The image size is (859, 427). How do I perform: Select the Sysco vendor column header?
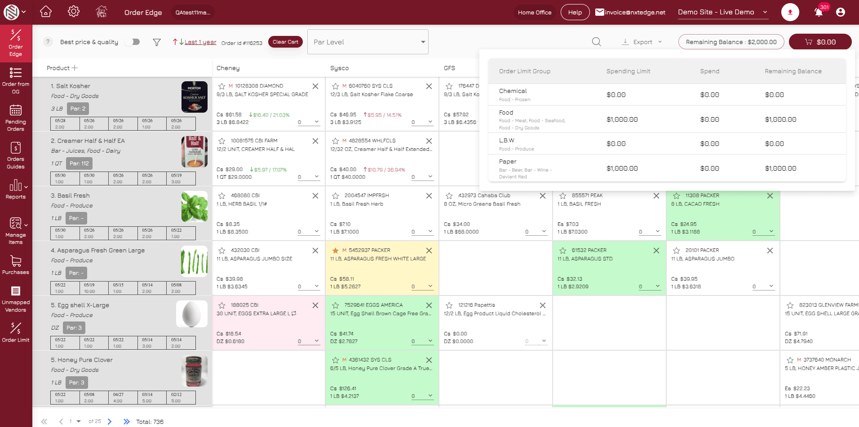pos(340,68)
